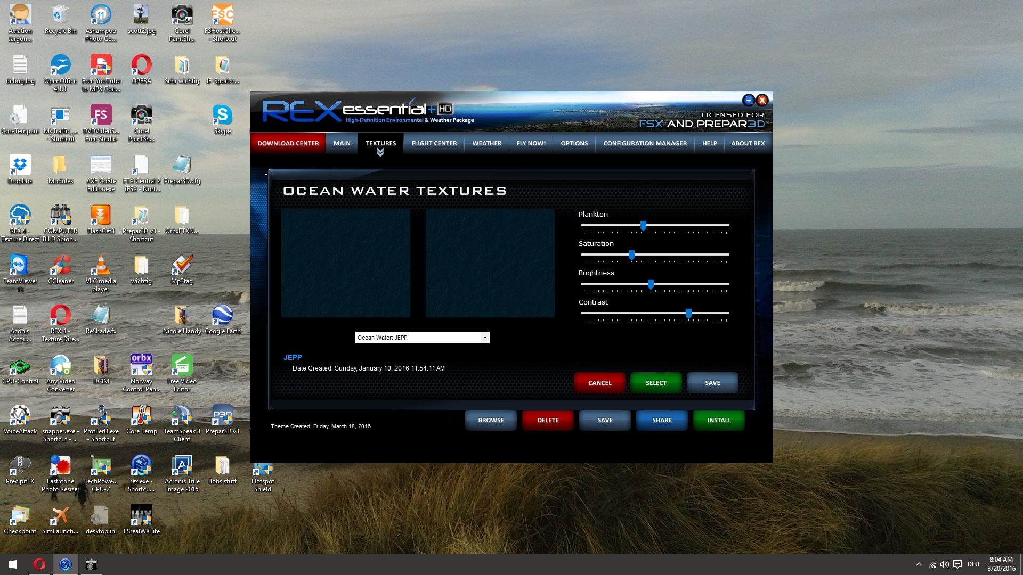
Task: Open Free Video Editor icon
Action: click(x=182, y=373)
